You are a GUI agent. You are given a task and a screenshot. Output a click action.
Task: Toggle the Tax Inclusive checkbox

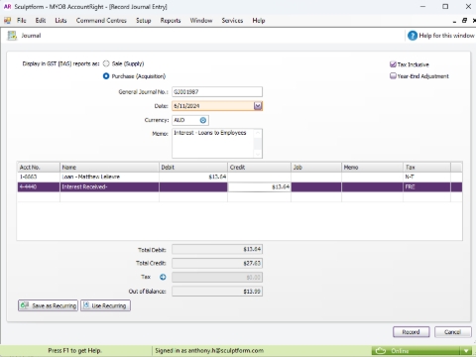pos(393,64)
